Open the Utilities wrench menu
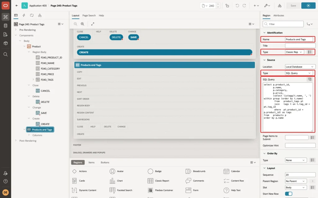This screenshot has width=318, height=198. pyautogui.click(x=267, y=6)
